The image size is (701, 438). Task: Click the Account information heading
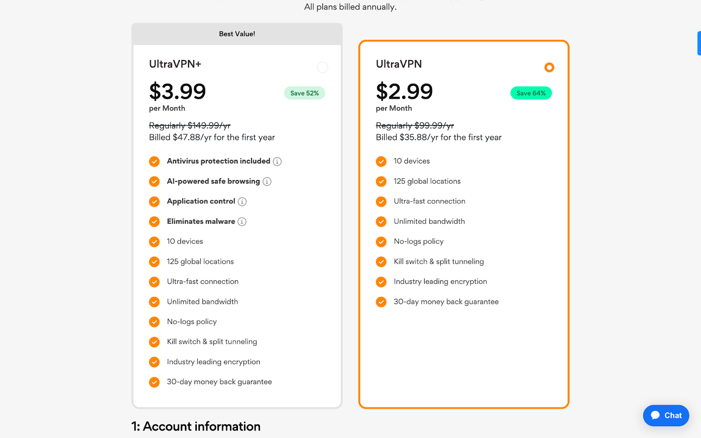point(196,427)
